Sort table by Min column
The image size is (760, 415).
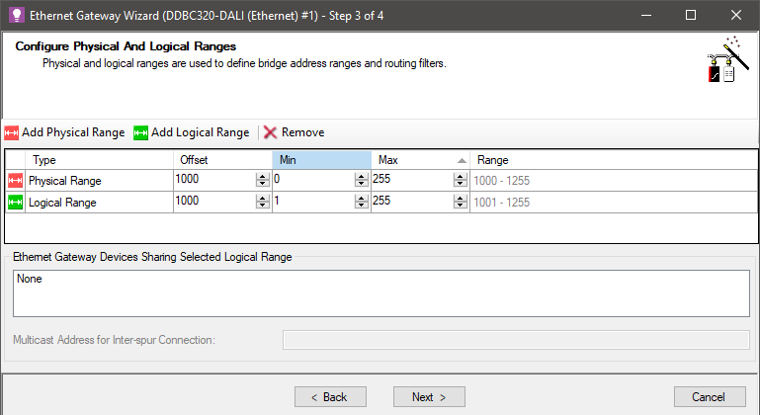click(322, 160)
